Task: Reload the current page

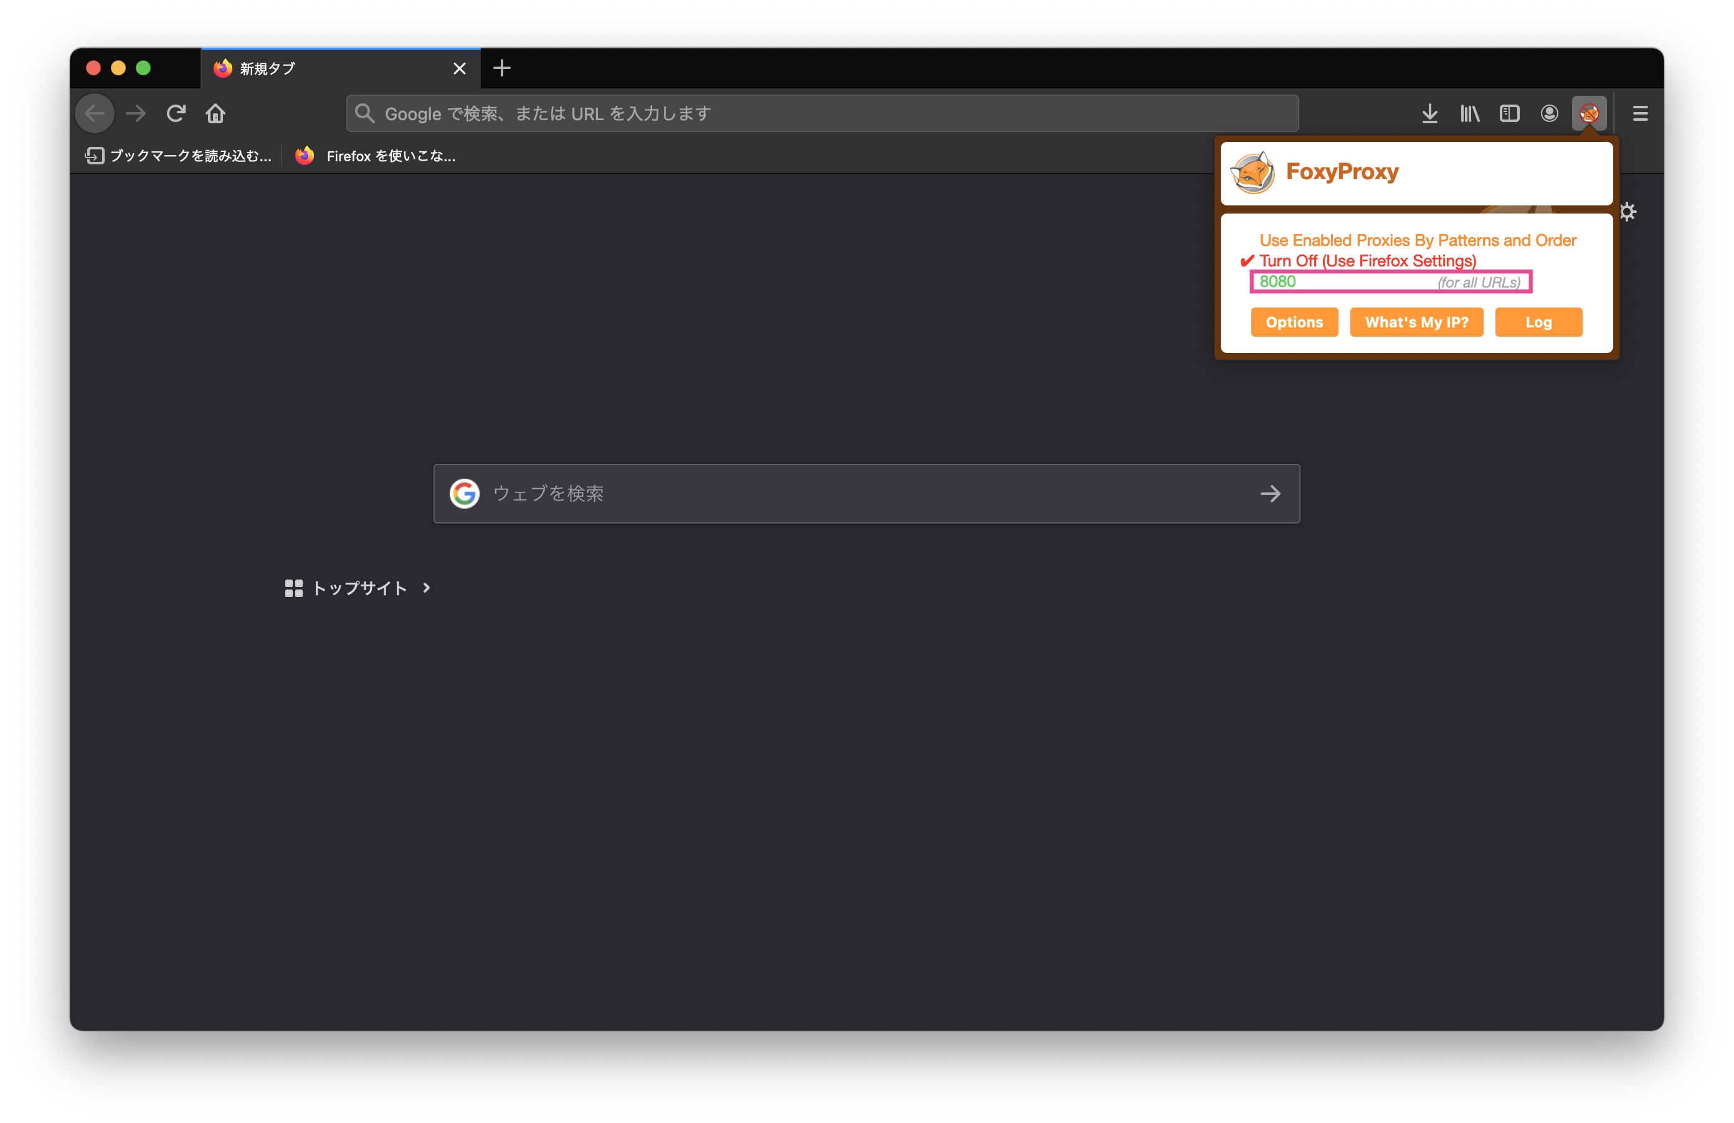Action: (x=176, y=114)
